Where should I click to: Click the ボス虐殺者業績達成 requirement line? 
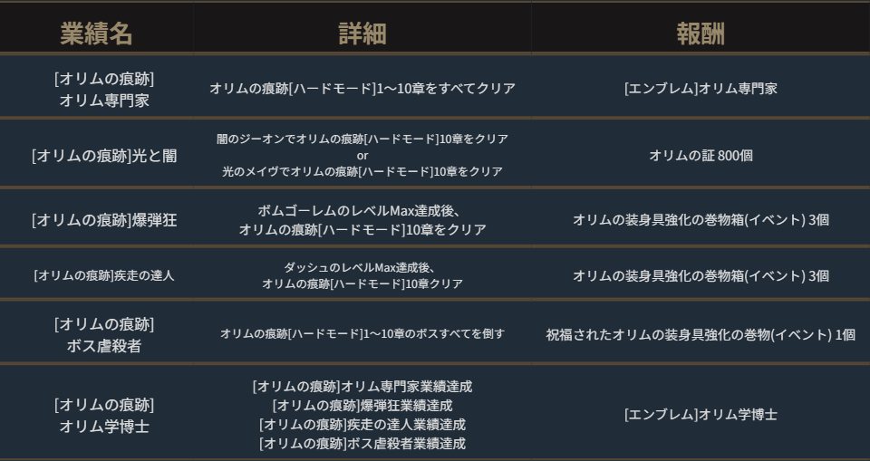[362, 444]
